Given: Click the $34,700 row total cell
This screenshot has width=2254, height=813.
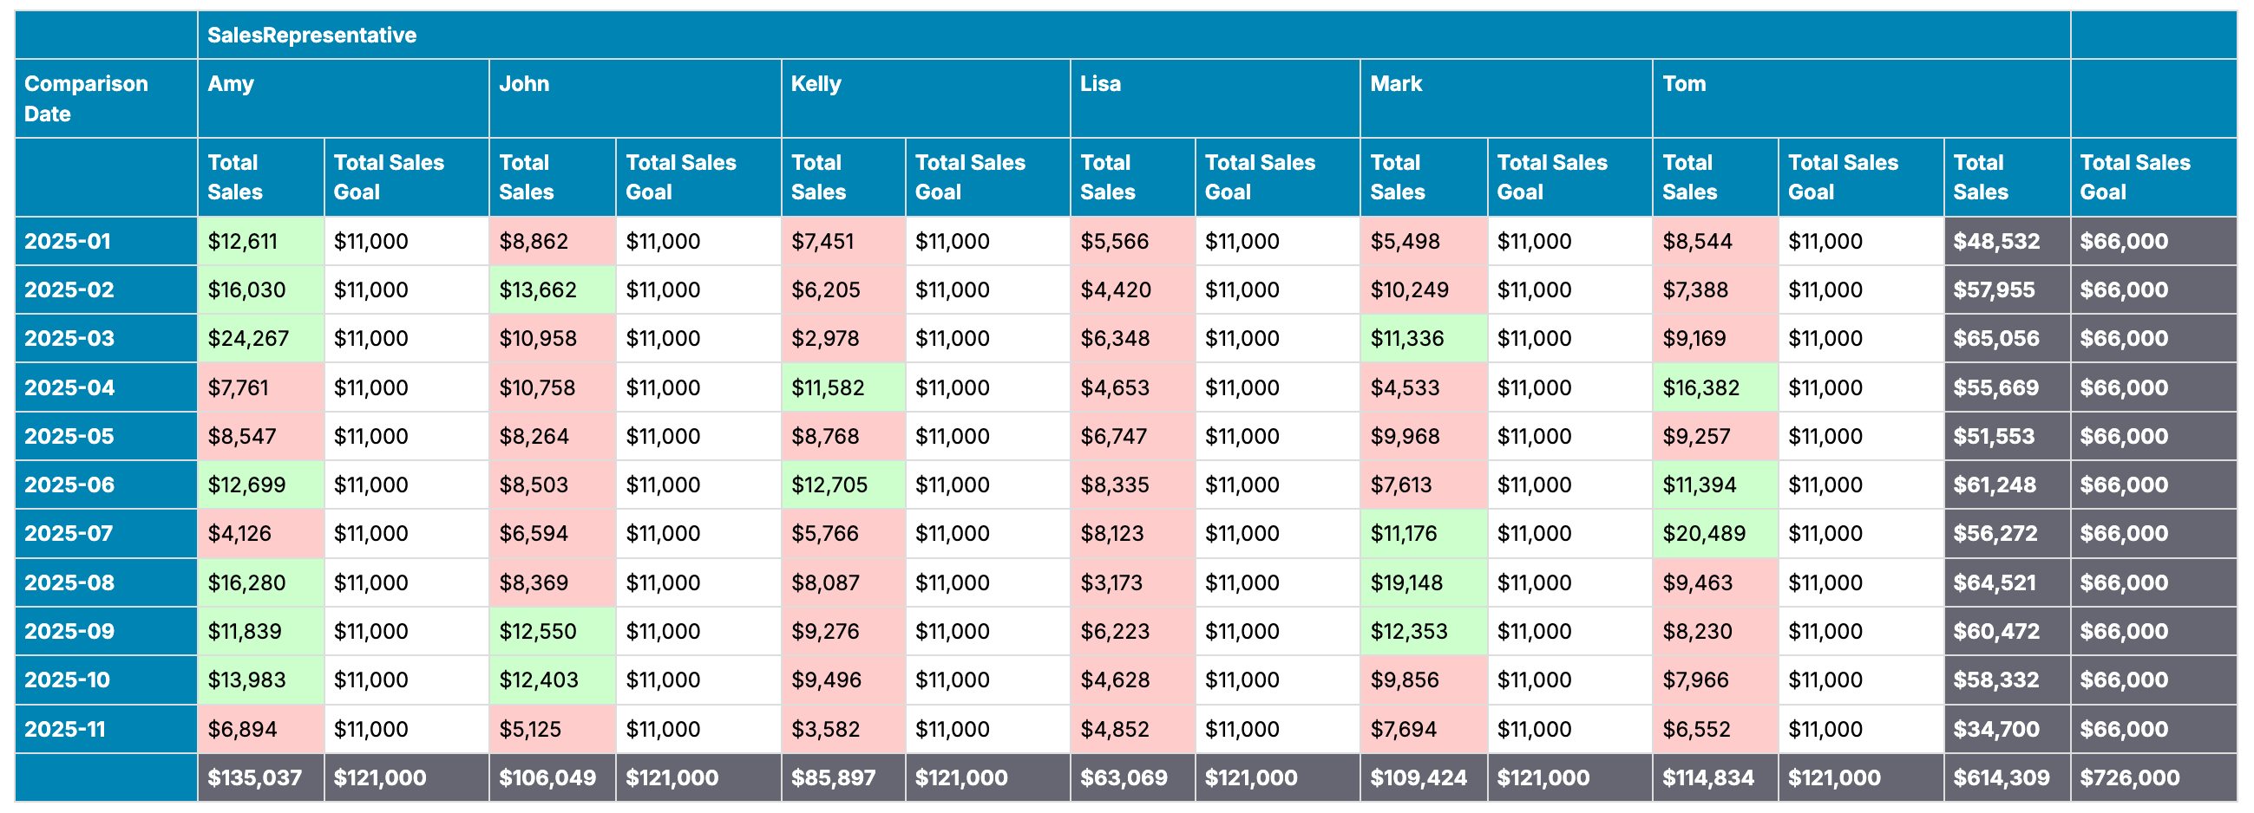Looking at the screenshot, I should (x=1995, y=729).
